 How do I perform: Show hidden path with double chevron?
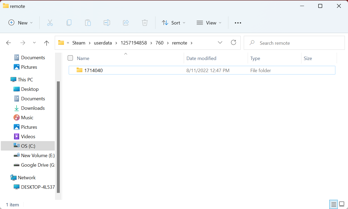(68, 43)
